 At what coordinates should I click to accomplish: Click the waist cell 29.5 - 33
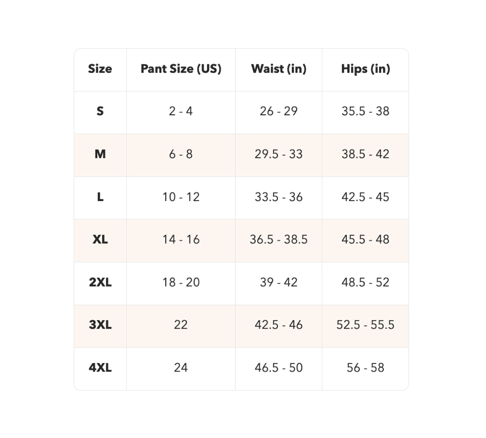point(279,154)
